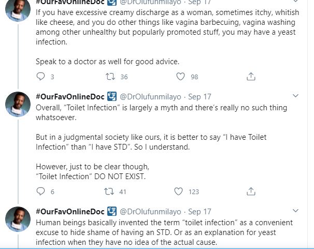Like the tweet with 123 likes
The height and width of the screenshot is (249, 314).
click(x=179, y=192)
